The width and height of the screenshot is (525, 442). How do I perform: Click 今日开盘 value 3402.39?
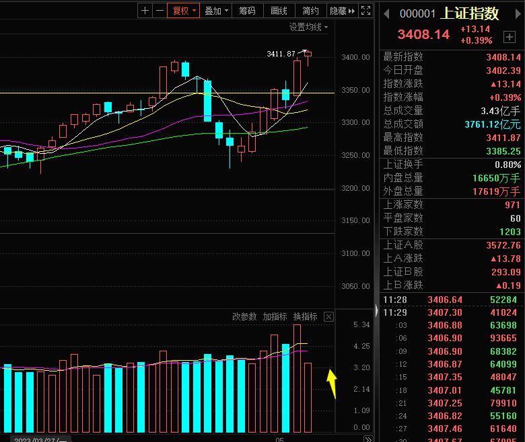pos(503,71)
